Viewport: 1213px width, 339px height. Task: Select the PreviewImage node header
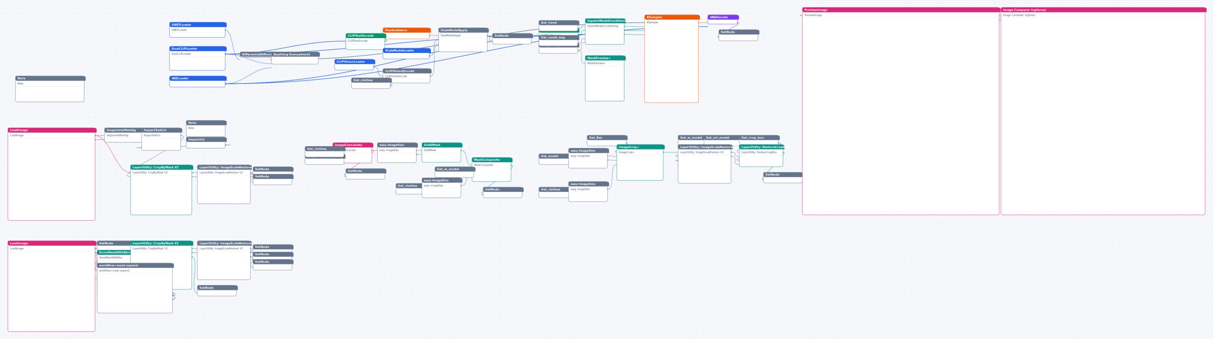click(901, 9)
